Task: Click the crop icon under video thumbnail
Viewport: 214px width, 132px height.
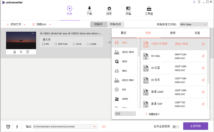Action: click(x=21, y=52)
